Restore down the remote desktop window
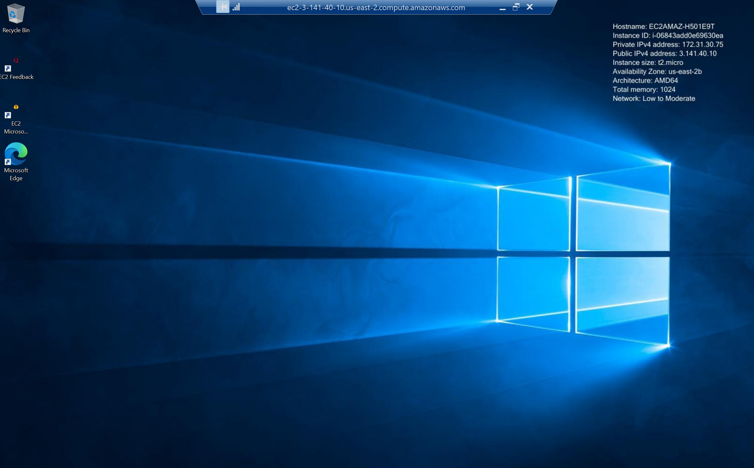Image resolution: width=754 pixels, height=468 pixels. tap(516, 7)
